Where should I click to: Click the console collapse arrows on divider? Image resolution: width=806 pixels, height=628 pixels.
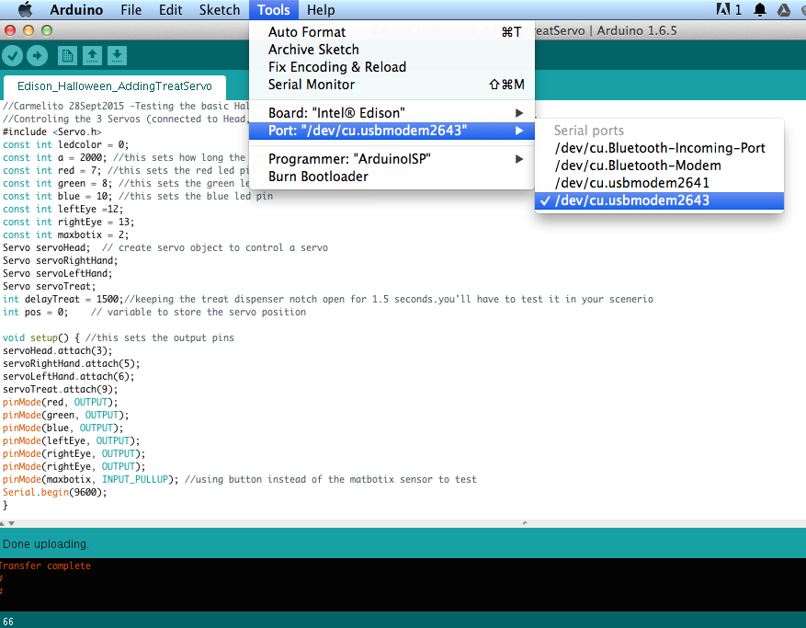pos(7,523)
